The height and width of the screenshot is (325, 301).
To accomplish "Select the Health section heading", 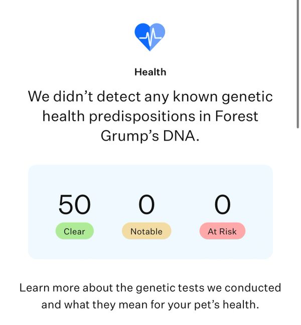I will point(150,72).
